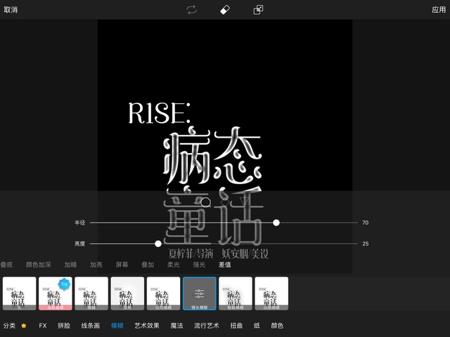Click the 半径 radius slider handle
The width and height of the screenshot is (450, 337).
[276, 223]
